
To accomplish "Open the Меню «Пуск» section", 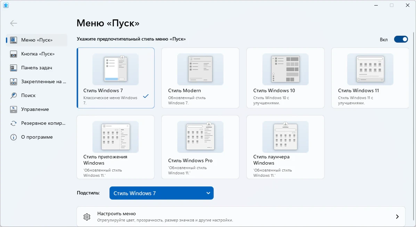I will [37, 40].
